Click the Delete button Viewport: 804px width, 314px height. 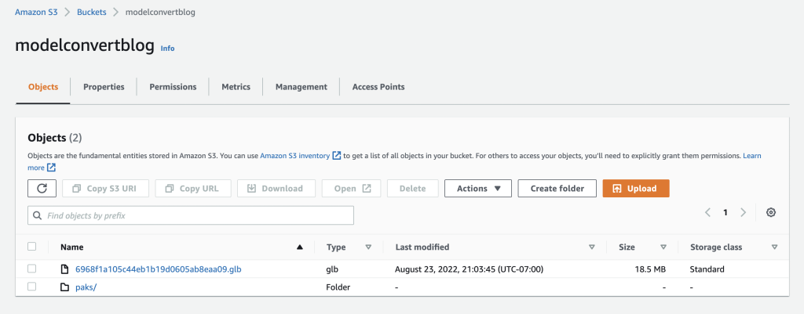click(x=413, y=188)
